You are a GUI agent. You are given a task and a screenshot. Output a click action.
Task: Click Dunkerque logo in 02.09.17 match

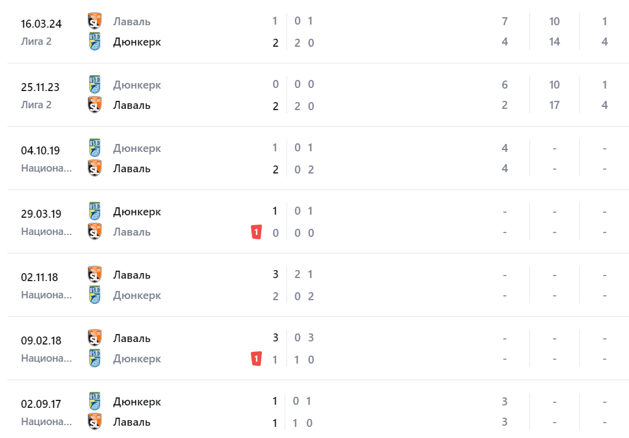pyautogui.click(x=95, y=402)
